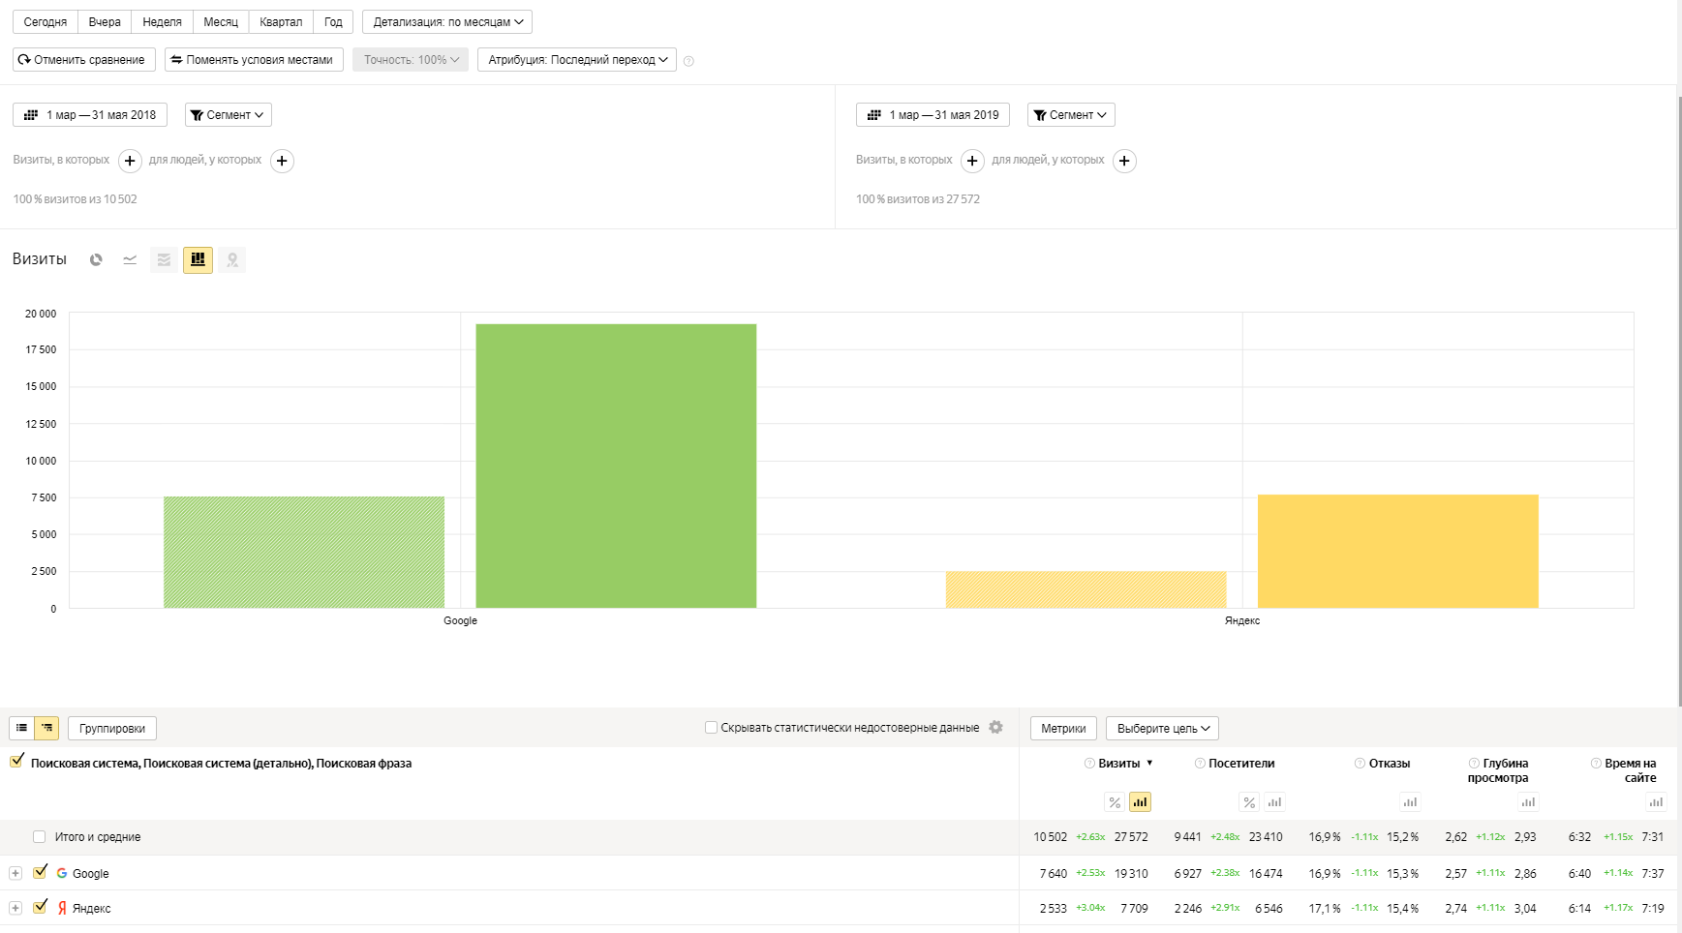Select the Сегодня period tab
Image resolution: width=1682 pixels, height=933 pixels.
[x=46, y=22]
